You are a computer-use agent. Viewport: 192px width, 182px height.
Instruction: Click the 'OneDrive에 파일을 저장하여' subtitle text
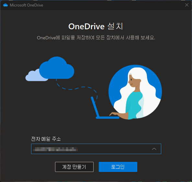point(66,37)
